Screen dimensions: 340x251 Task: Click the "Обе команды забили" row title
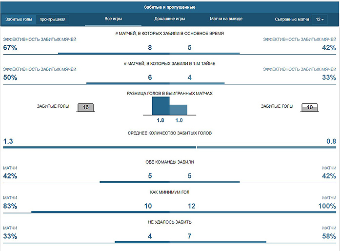(170, 162)
